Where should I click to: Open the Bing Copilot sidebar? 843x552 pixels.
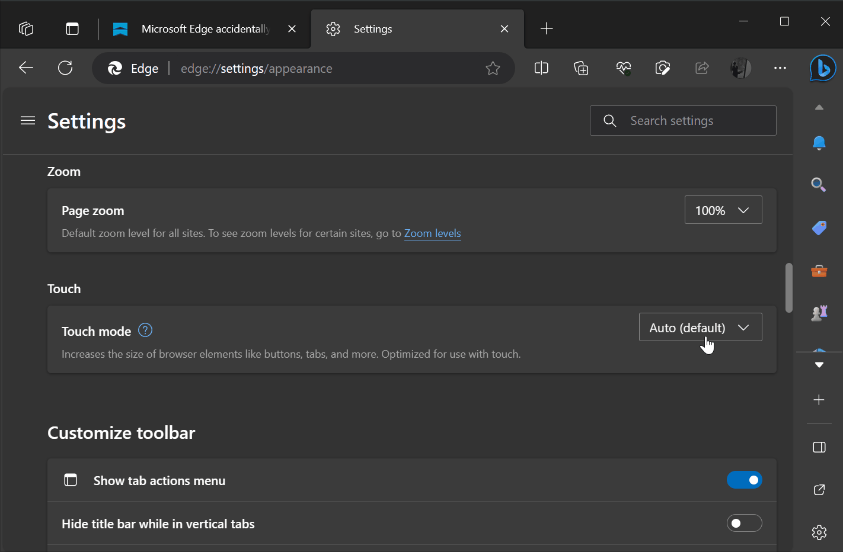pos(822,68)
